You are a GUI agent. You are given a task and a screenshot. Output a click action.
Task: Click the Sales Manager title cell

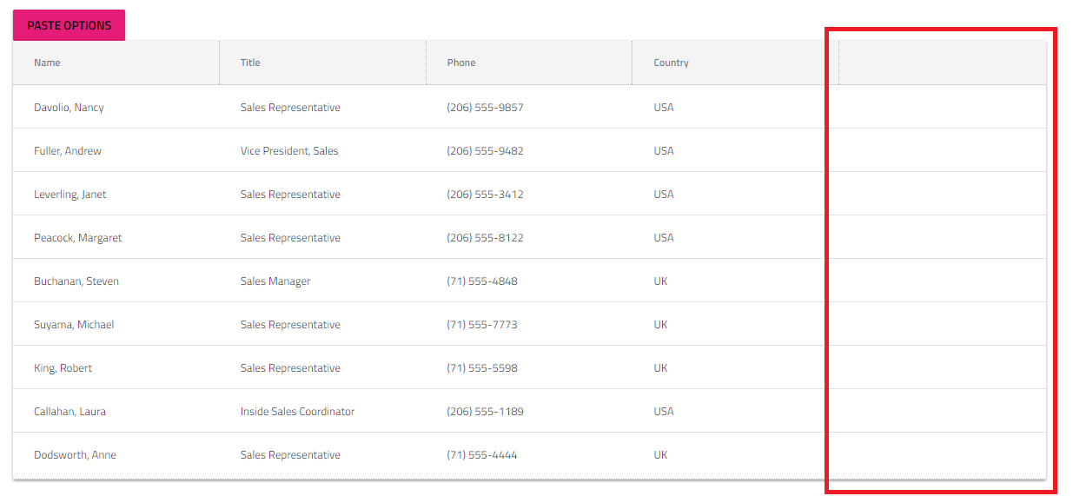pyautogui.click(x=275, y=281)
